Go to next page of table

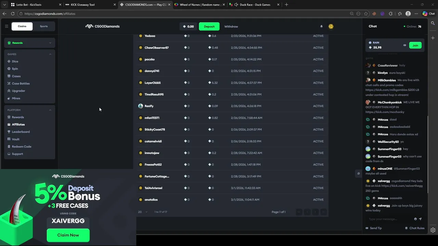coord(315,212)
